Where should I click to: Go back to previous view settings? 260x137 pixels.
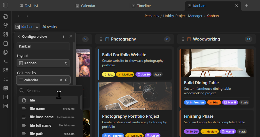[19, 36]
